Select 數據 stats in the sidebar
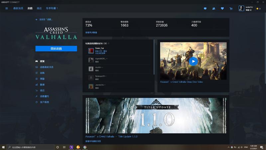Image resolution: width=266 pixels, height=150 pixels. [x=42, y=85]
